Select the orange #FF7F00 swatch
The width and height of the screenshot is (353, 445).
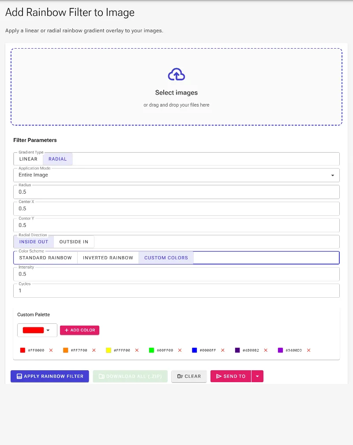click(x=66, y=350)
